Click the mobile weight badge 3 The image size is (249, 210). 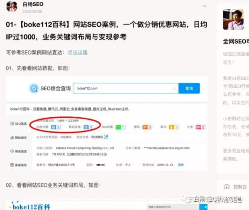(x=88, y=127)
